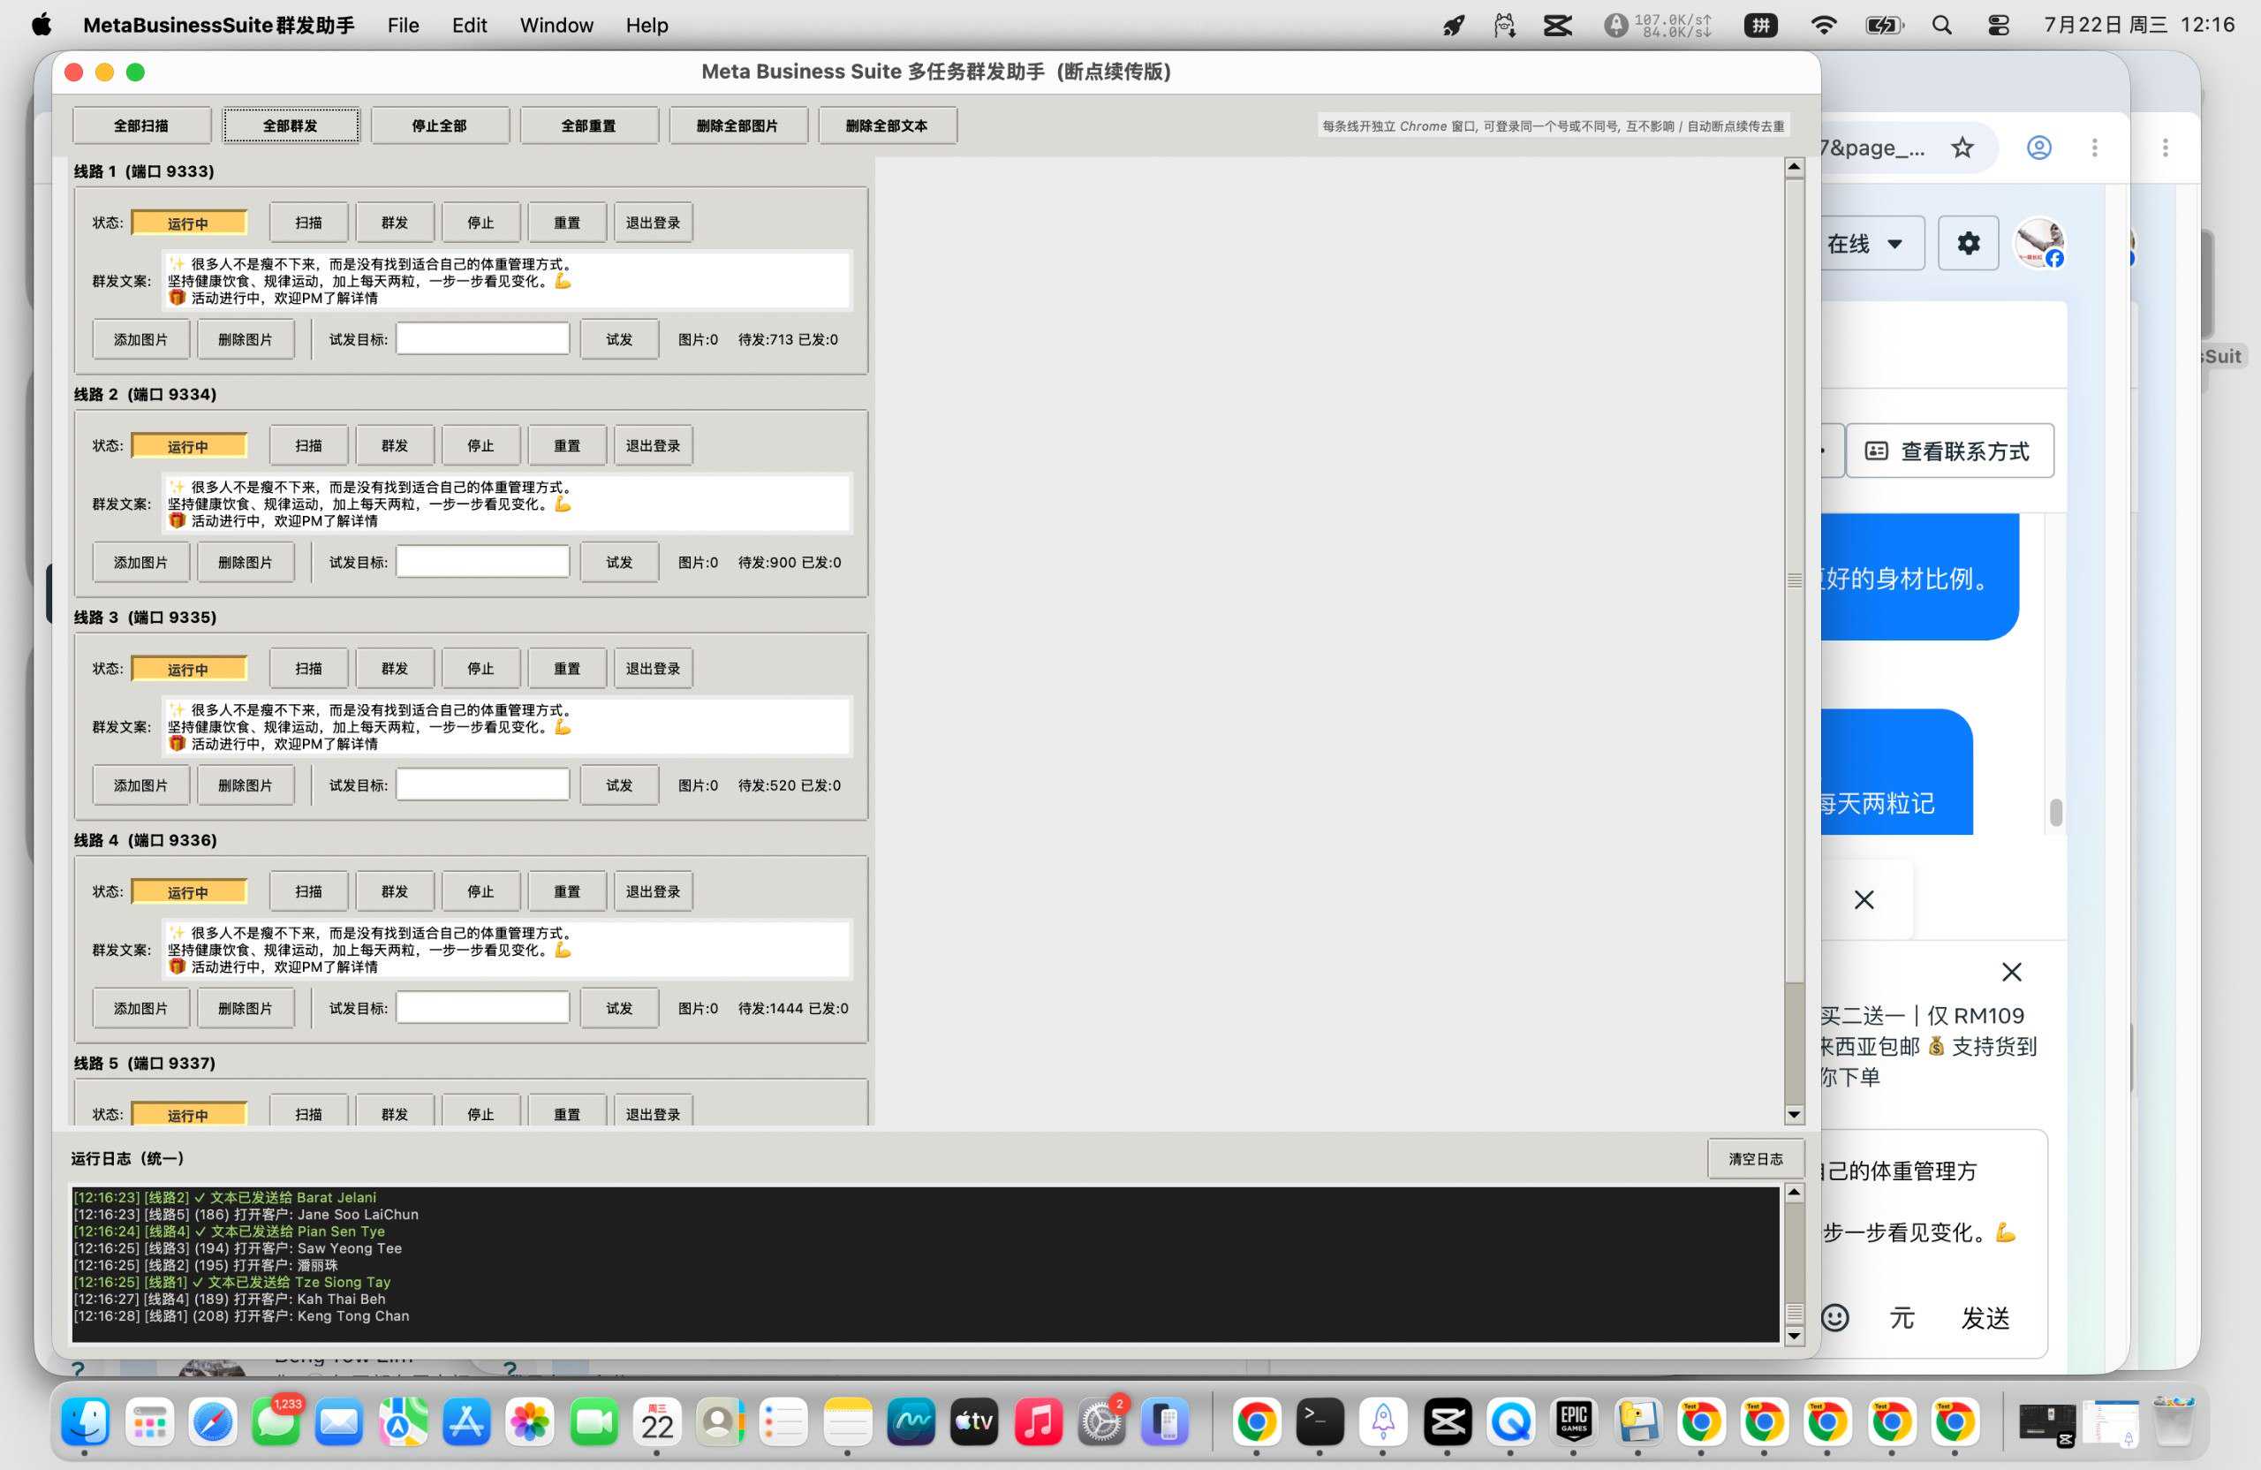Expand the 在线 status dropdown in Chrome

1872,243
